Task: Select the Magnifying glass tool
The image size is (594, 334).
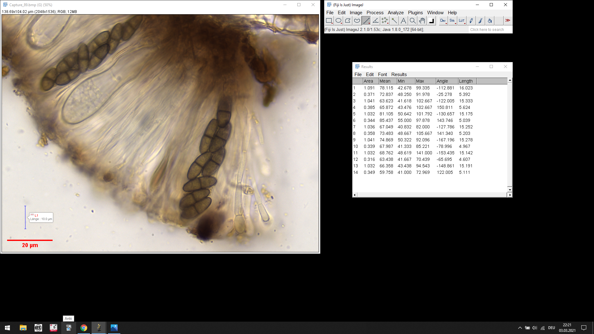Action: (412, 21)
